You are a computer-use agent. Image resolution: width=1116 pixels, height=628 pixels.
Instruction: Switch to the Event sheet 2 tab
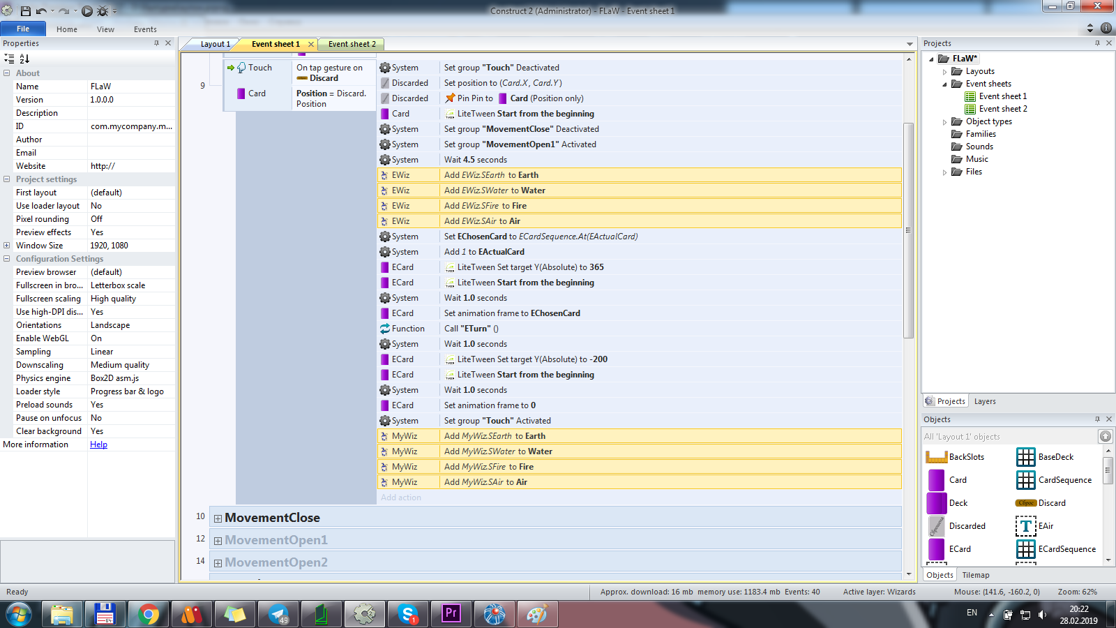352,44
